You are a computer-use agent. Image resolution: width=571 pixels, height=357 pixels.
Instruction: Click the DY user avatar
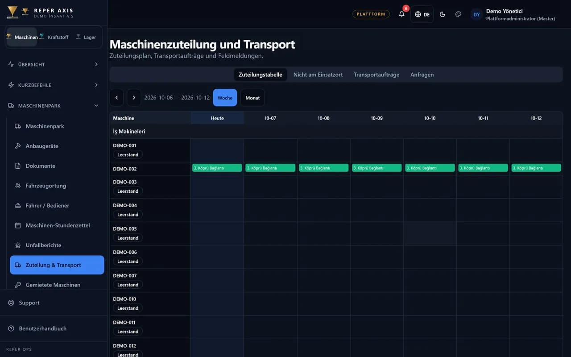click(476, 14)
